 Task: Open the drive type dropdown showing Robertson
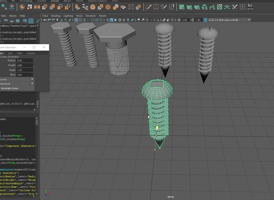tap(17, 84)
